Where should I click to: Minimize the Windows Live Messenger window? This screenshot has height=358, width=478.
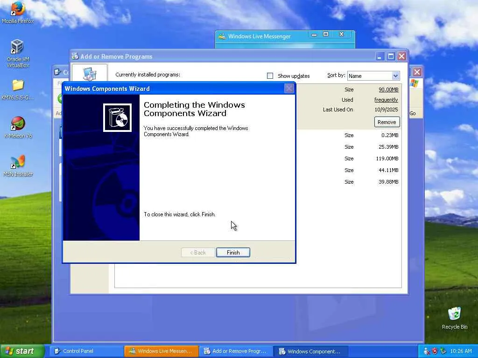click(314, 34)
